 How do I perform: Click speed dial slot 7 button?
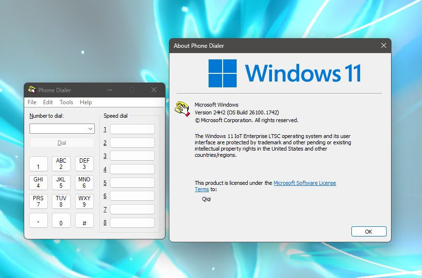(132, 209)
